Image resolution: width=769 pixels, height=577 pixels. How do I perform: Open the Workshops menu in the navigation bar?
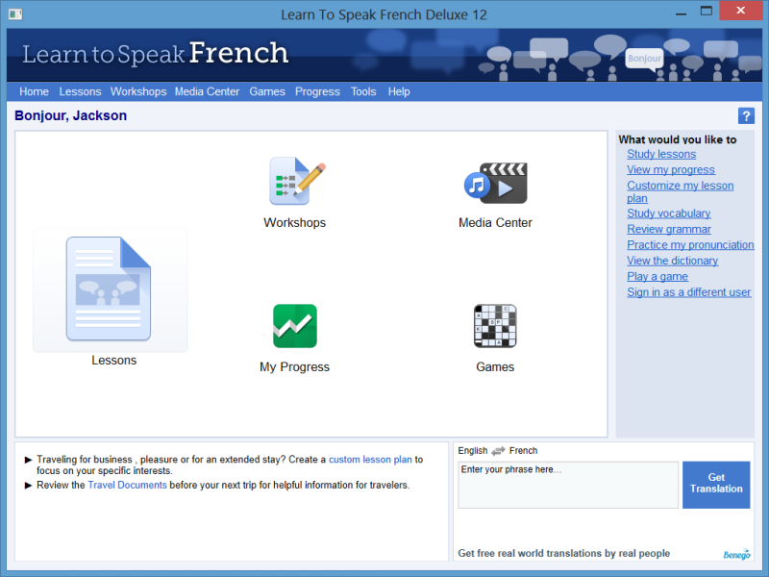pyautogui.click(x=138, y=91)
